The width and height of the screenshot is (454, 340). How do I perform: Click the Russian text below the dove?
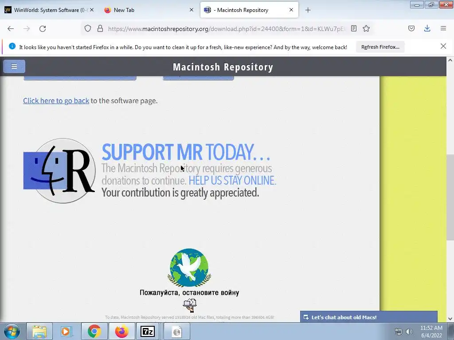(189, 293)
